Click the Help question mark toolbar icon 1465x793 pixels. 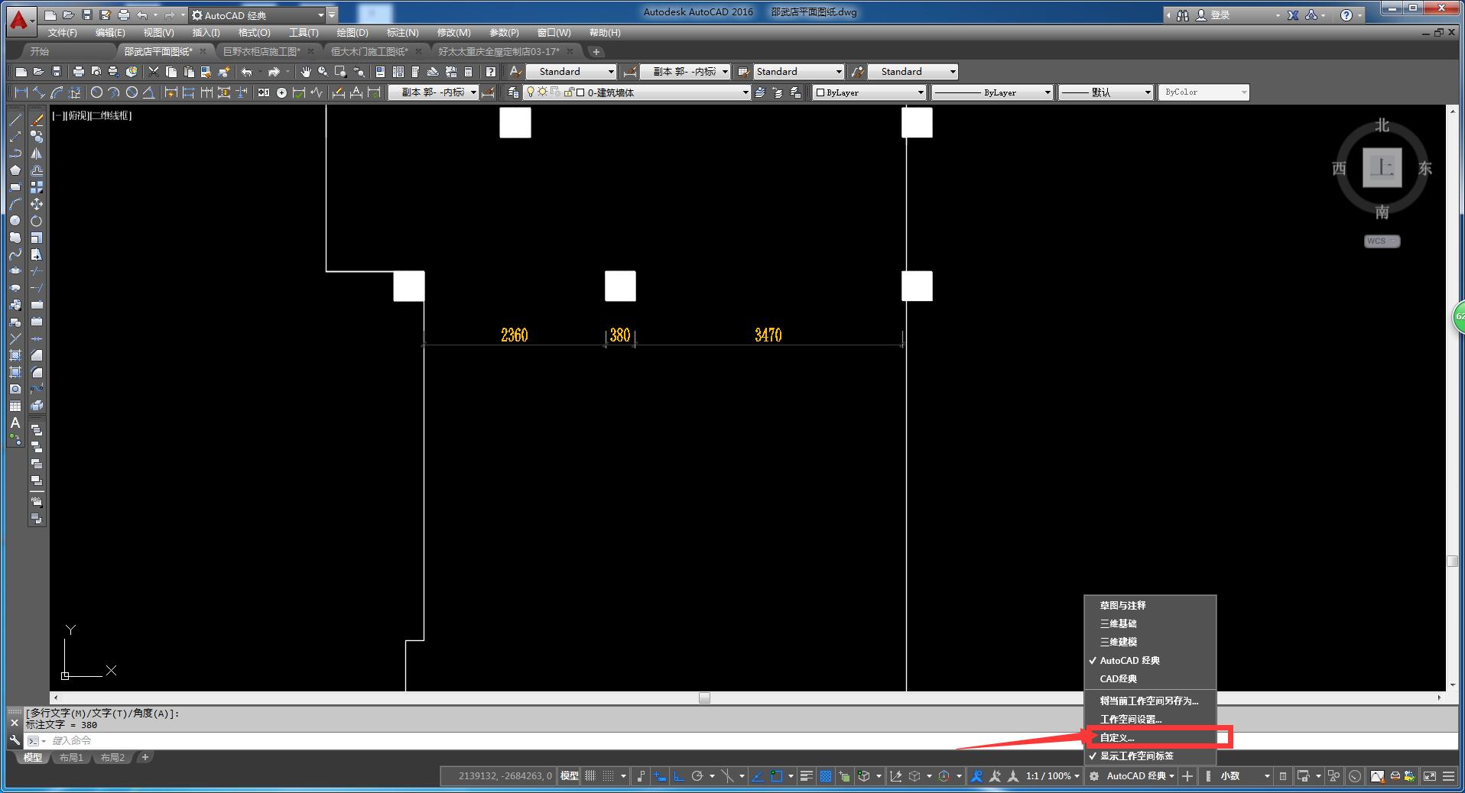click(491, 72)
